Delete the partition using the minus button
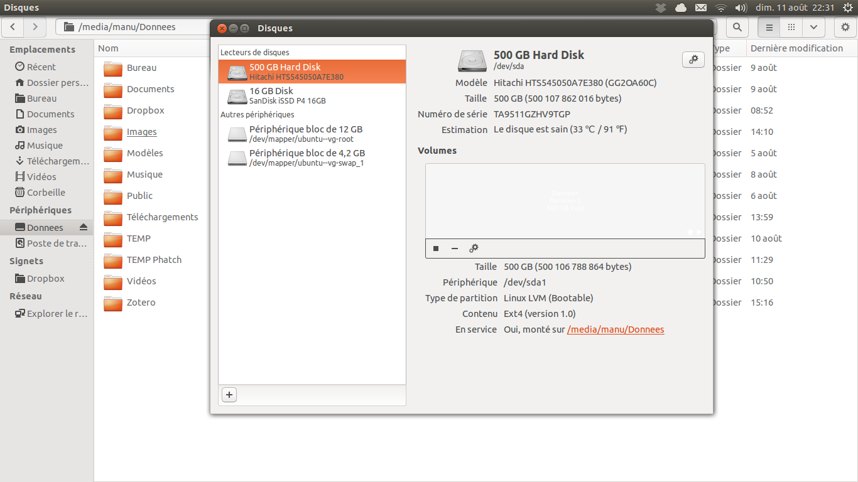The image size is (858, 482). pos(455,249)
